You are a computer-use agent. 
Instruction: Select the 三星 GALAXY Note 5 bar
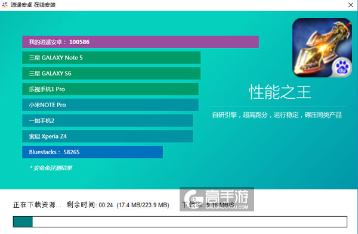[111, 58]
